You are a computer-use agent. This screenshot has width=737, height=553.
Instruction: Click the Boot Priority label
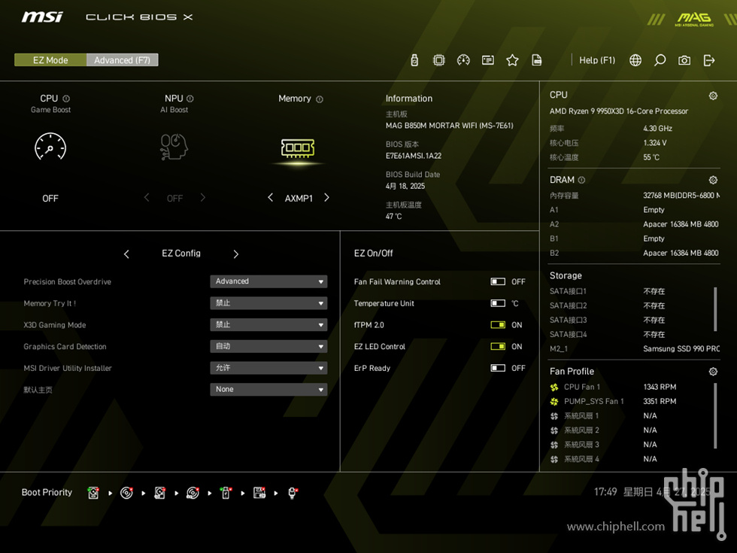47,492
